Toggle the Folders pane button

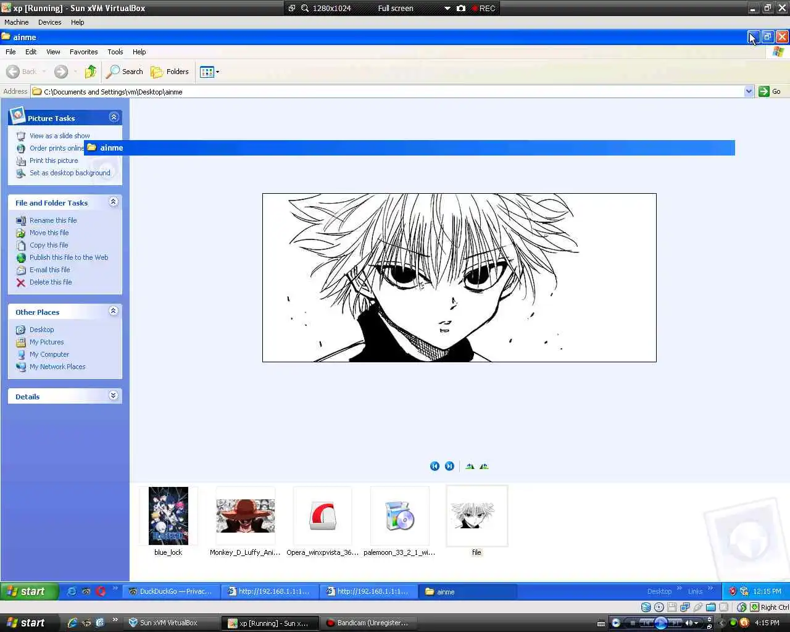pos(170,72)
